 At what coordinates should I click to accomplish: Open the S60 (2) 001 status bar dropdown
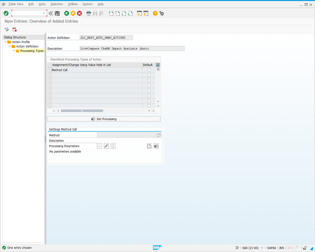(x=262, y=248)
